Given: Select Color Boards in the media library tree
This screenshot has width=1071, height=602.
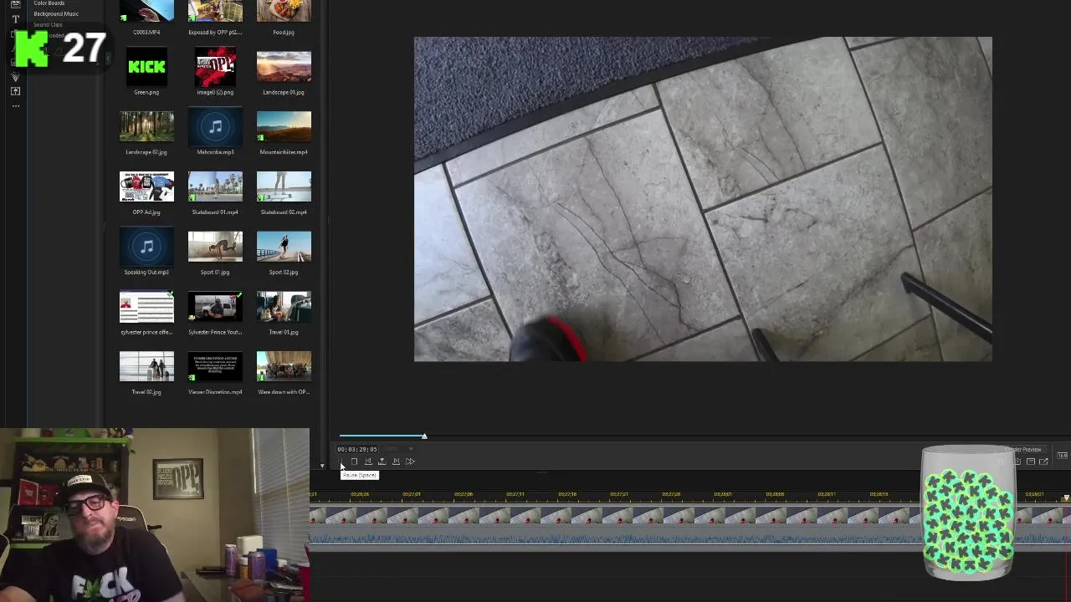Looking at the screenshot, I should (49, 3).
